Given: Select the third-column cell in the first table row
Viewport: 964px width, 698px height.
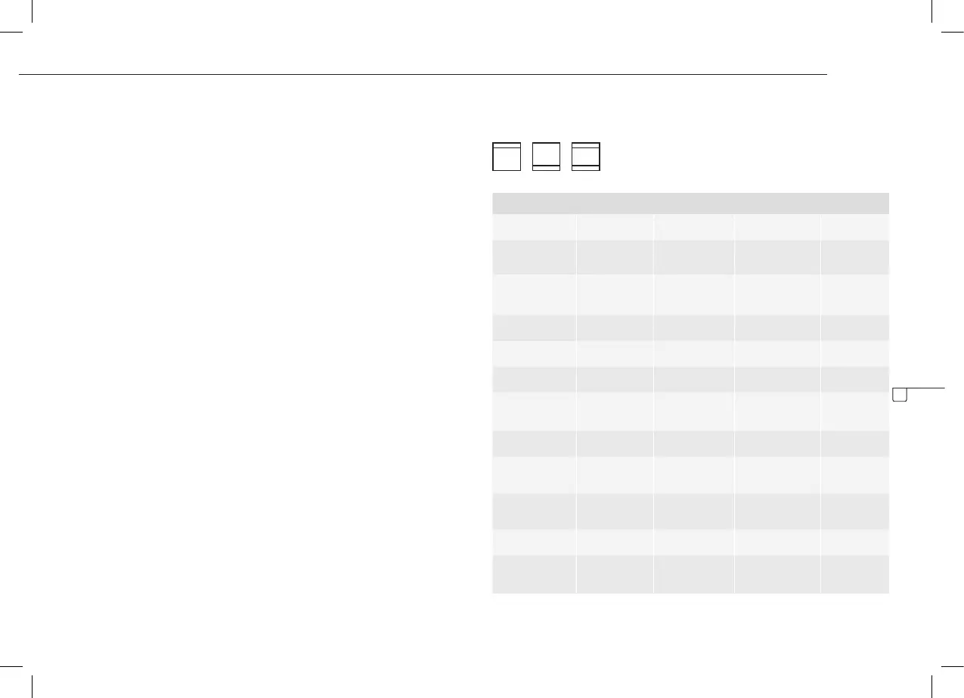Looking at the screenshot, I should 693,227.
